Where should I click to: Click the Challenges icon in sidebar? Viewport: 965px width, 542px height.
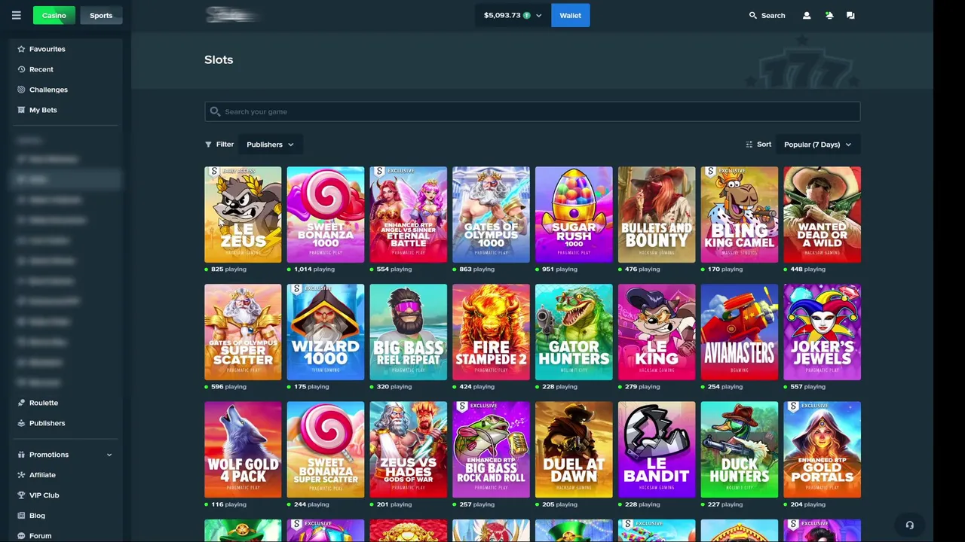(x=22, y=90)
